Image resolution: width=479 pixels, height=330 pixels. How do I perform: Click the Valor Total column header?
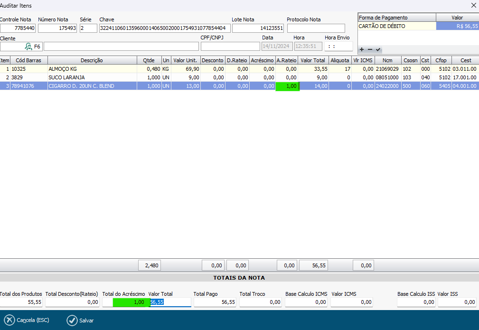click(313, 60)
